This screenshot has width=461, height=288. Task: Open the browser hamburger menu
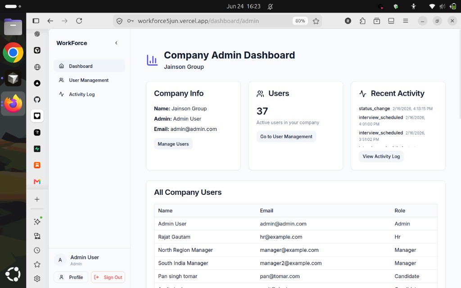[x=406, y=21]
